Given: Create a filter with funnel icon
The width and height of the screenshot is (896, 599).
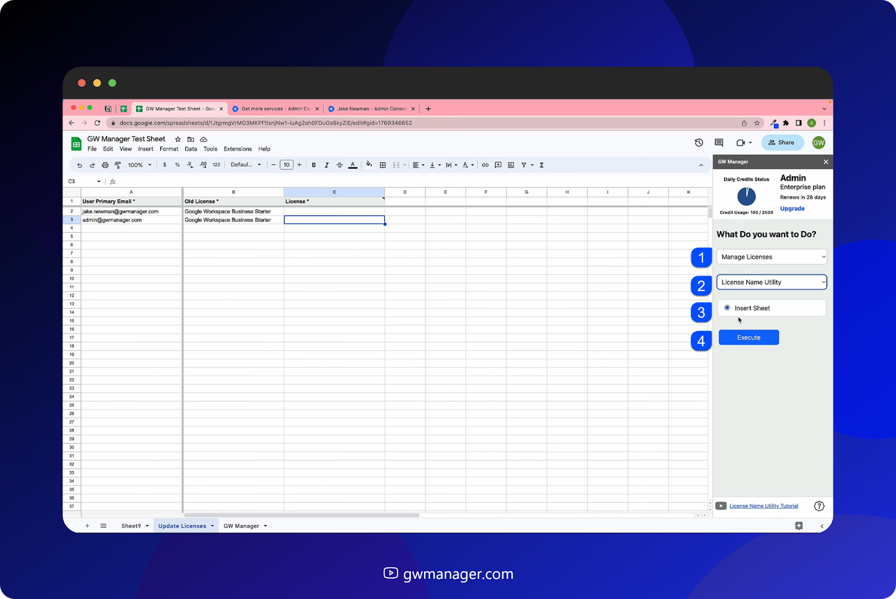Looking at the screenshot, I should point(524,165).
